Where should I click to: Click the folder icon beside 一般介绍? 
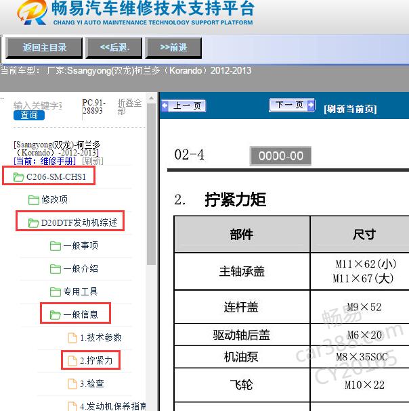coord(56,269)
